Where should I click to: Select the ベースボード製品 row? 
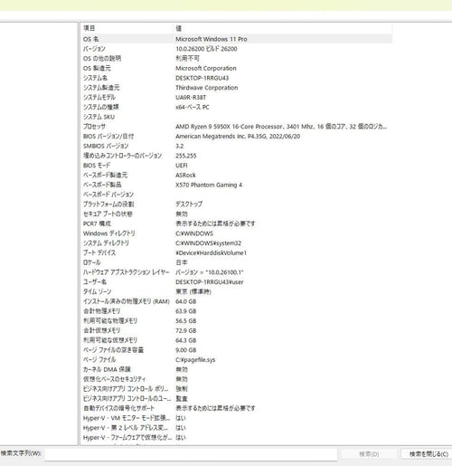coord(236,185)
